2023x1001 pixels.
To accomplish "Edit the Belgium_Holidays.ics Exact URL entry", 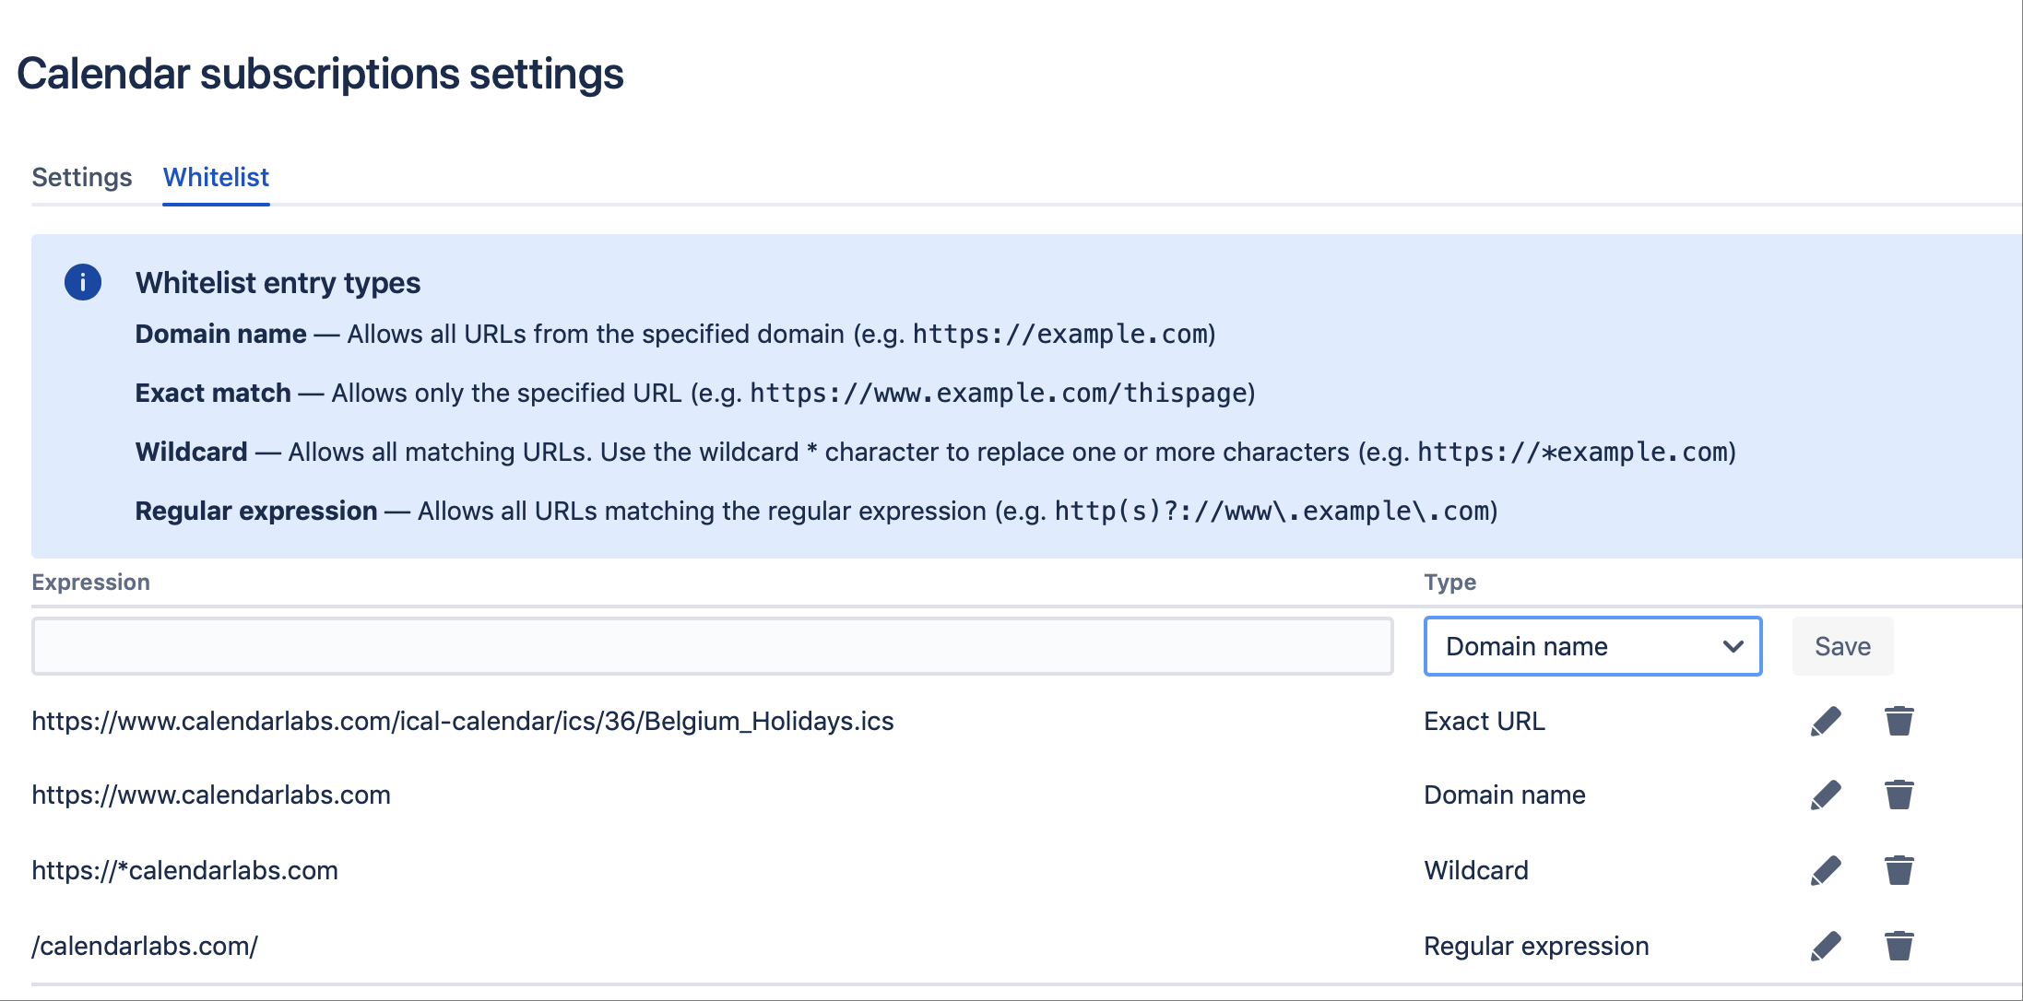I will pos(1825,722).
